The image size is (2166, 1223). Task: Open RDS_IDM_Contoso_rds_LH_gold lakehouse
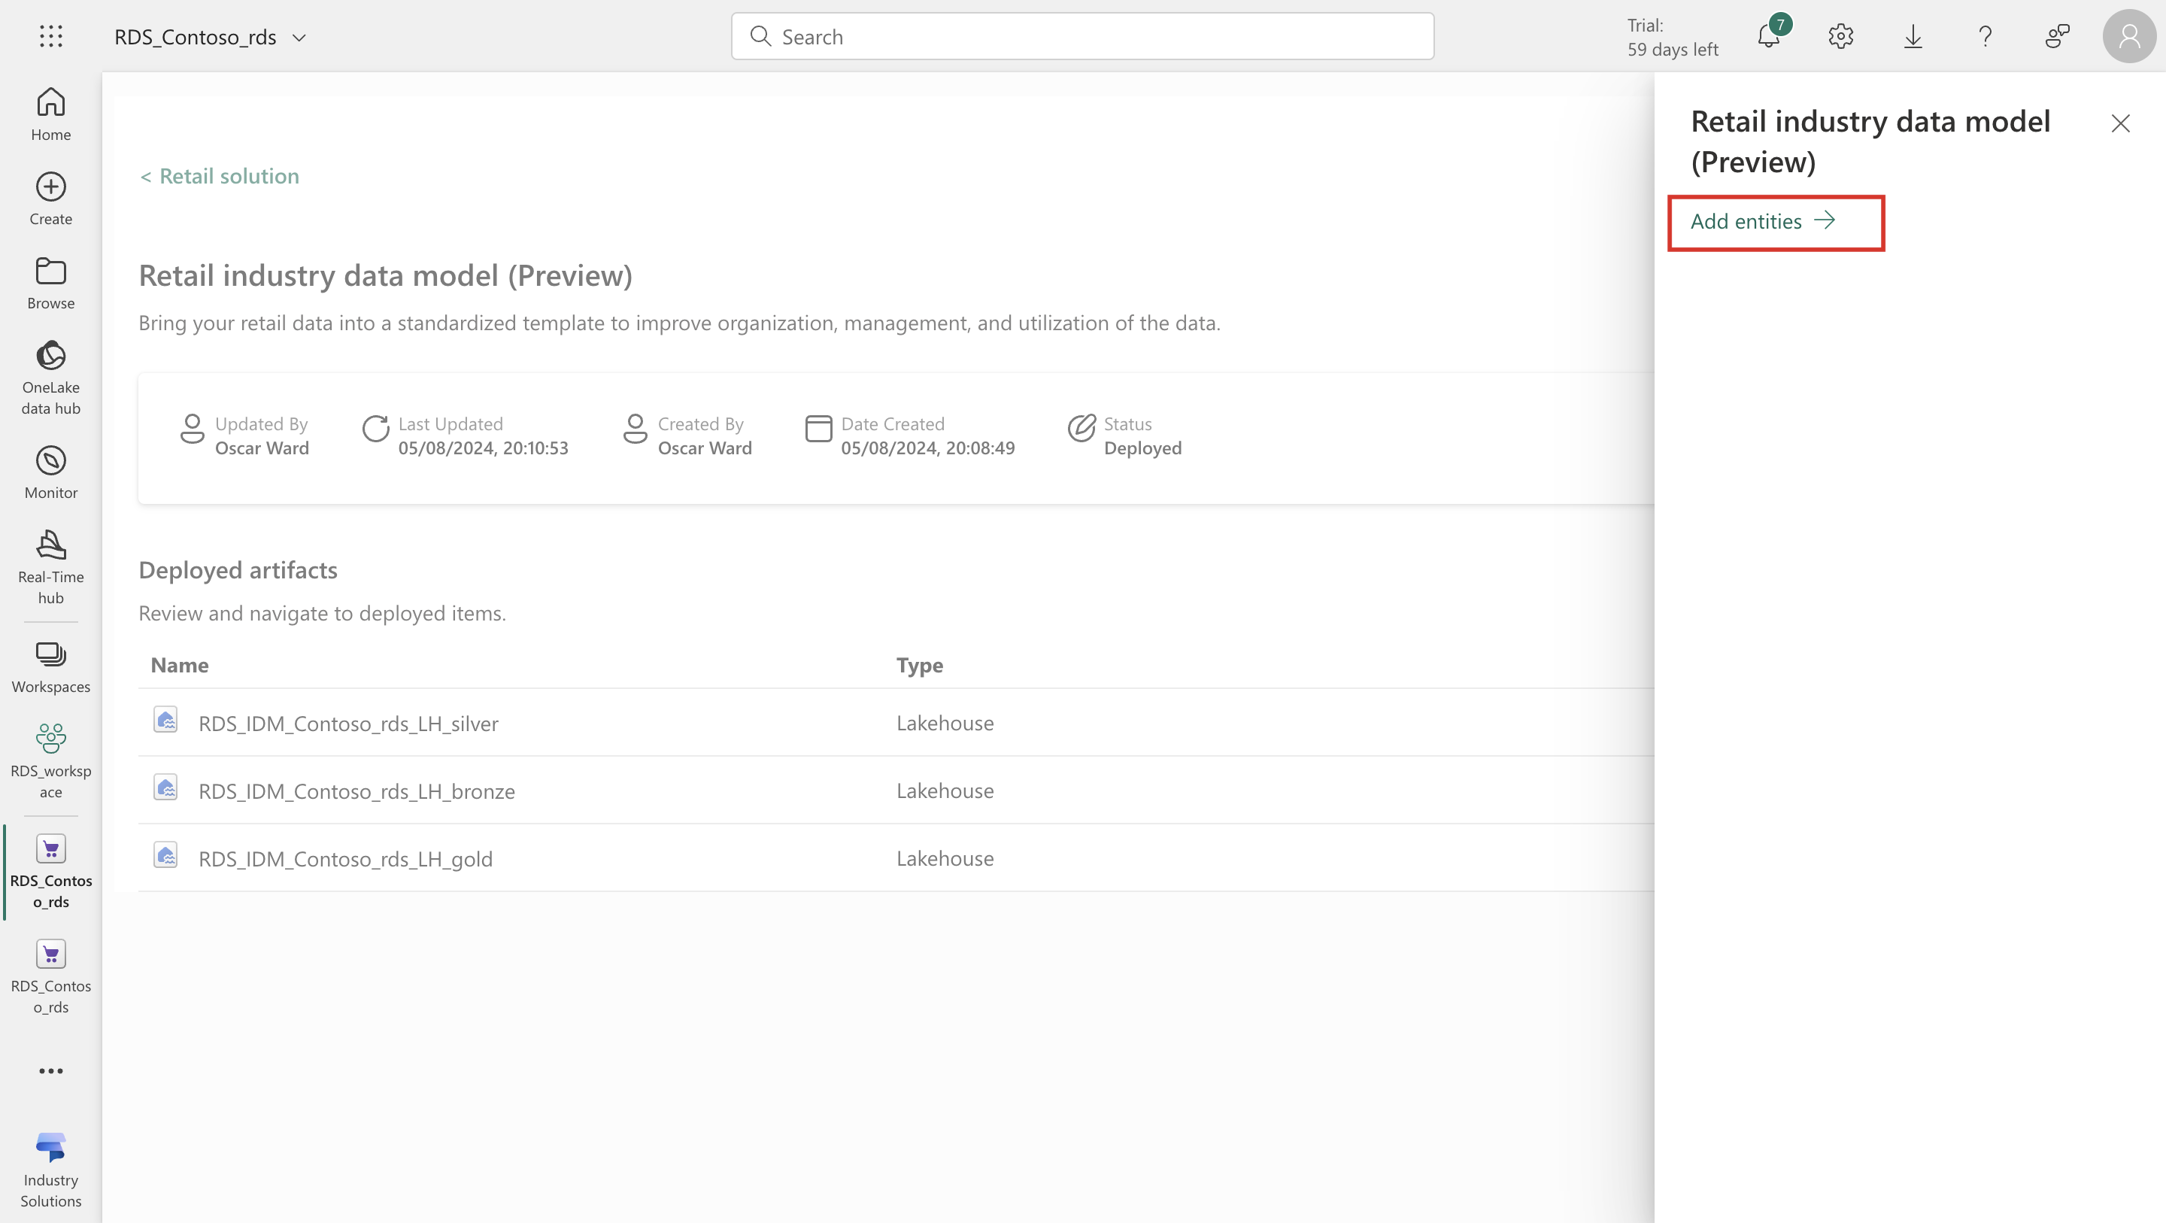pyautogui.click(x=346, y=859)
